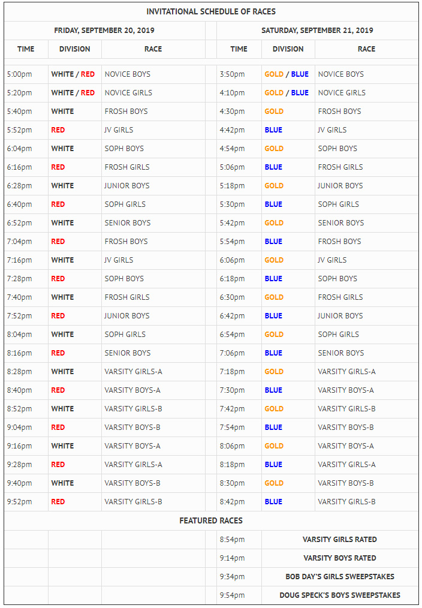Select BLUE division at 6:18pm
Image resolution: width=422 pixels, height=608 pixels.
273,279
